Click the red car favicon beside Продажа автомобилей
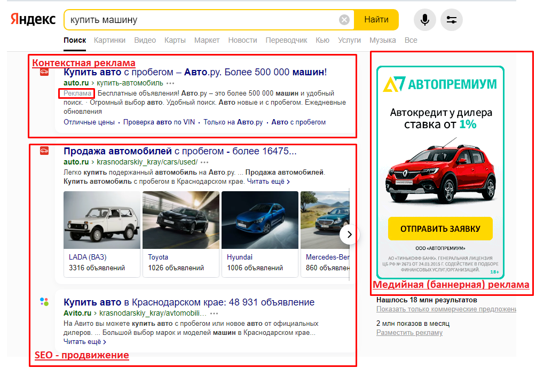The width and height of the screenshot is (536, 376). [x=44, y=151]
